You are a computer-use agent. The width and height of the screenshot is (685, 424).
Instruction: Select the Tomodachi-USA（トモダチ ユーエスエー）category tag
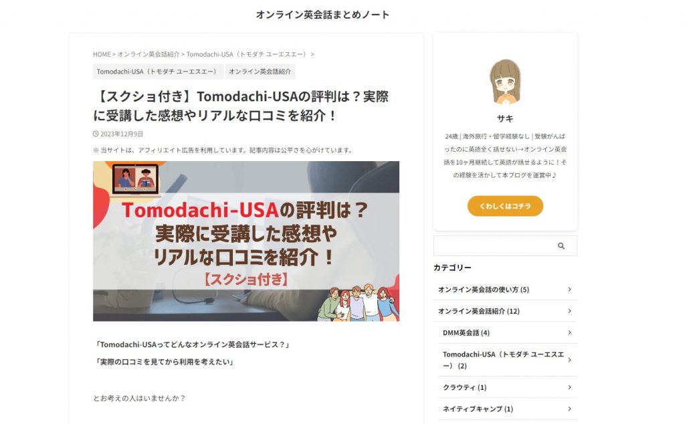tap(158, 72)
